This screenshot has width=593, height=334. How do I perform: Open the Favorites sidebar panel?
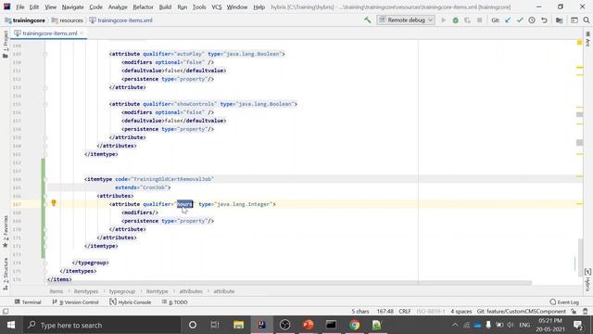tap(6, 231)
